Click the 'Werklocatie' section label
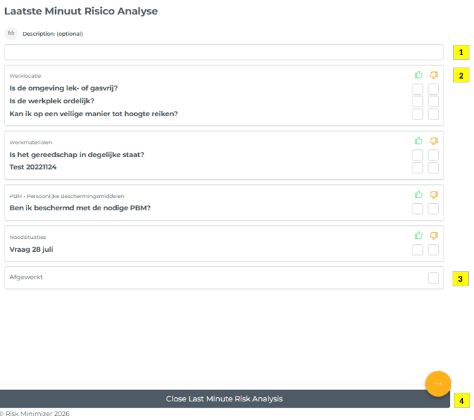Viewport: 474px width, 420px height. (x=25, y=76)
